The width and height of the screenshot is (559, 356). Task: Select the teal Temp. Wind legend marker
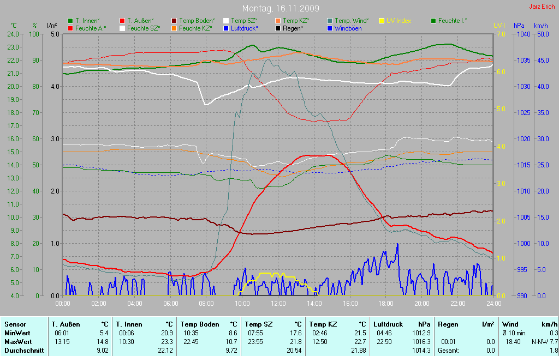coord(330,21)
